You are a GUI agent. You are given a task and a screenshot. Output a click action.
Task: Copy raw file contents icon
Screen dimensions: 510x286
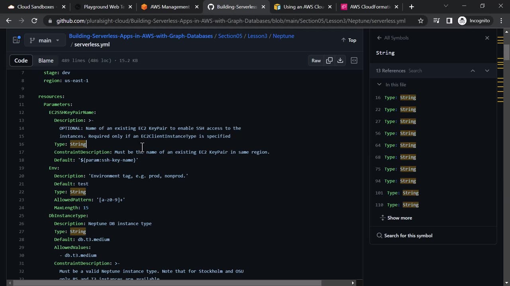coord(329,60)
